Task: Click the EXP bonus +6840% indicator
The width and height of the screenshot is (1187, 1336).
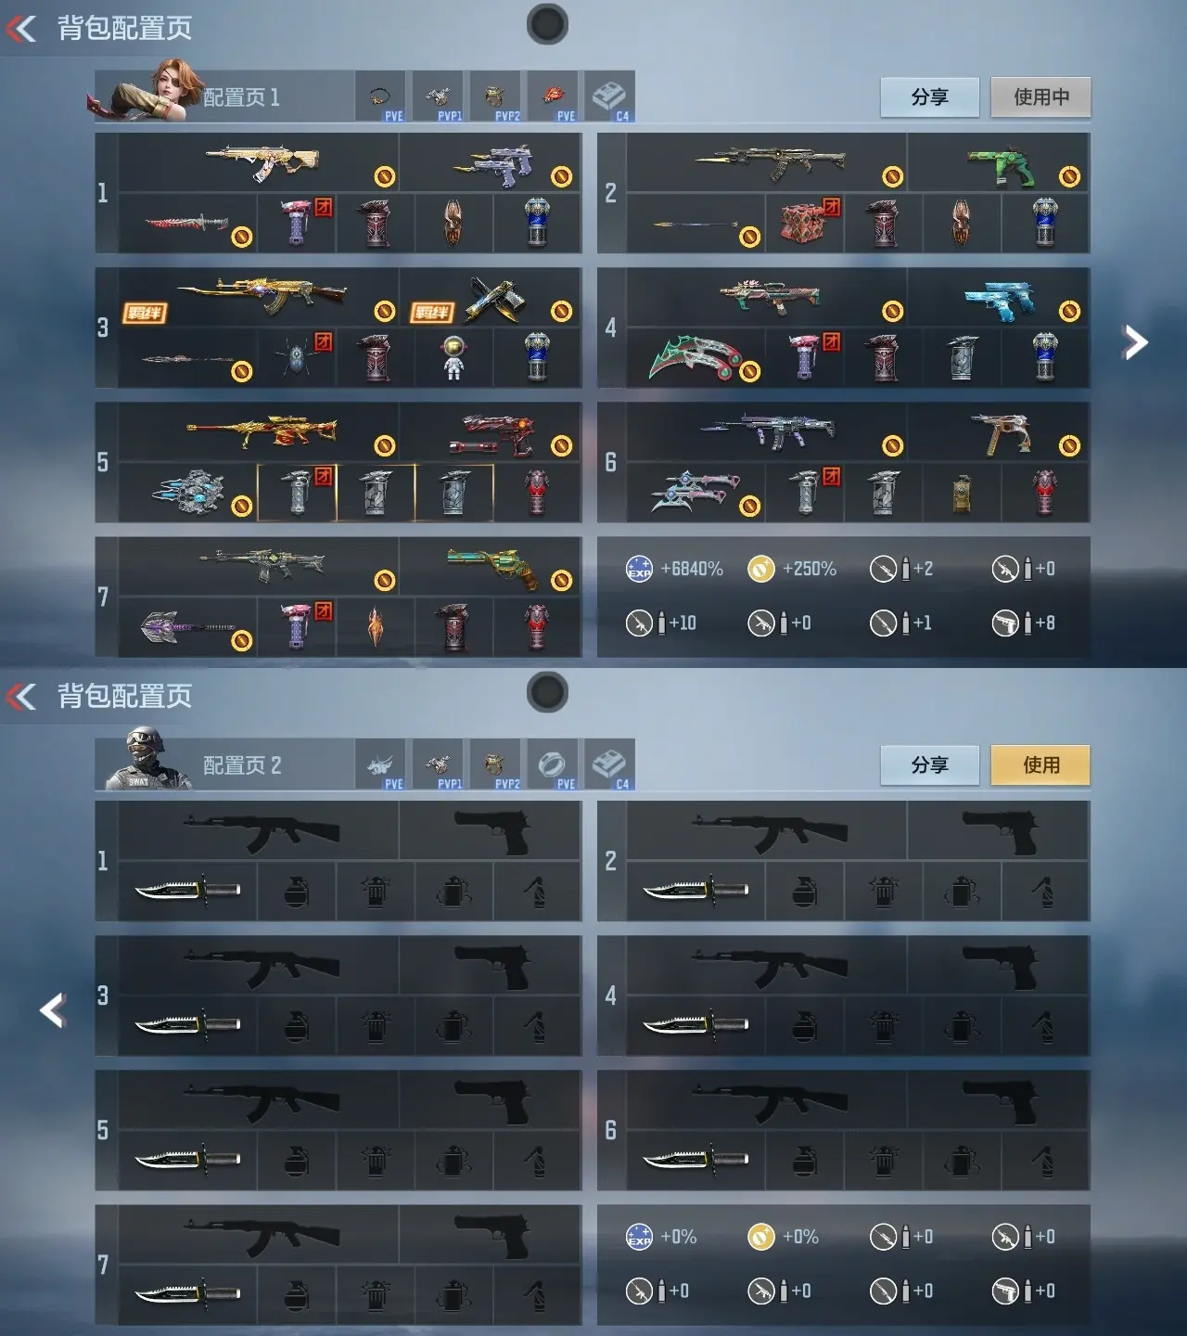Action: [675, 569]
